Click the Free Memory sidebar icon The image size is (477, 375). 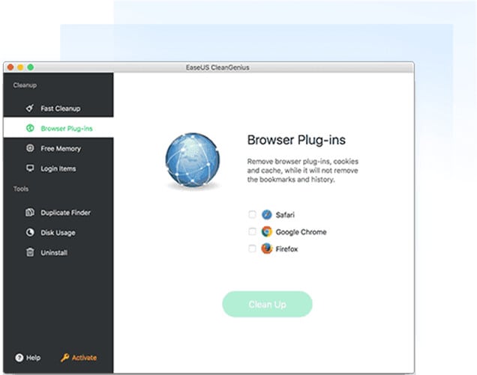coord(30,148)
